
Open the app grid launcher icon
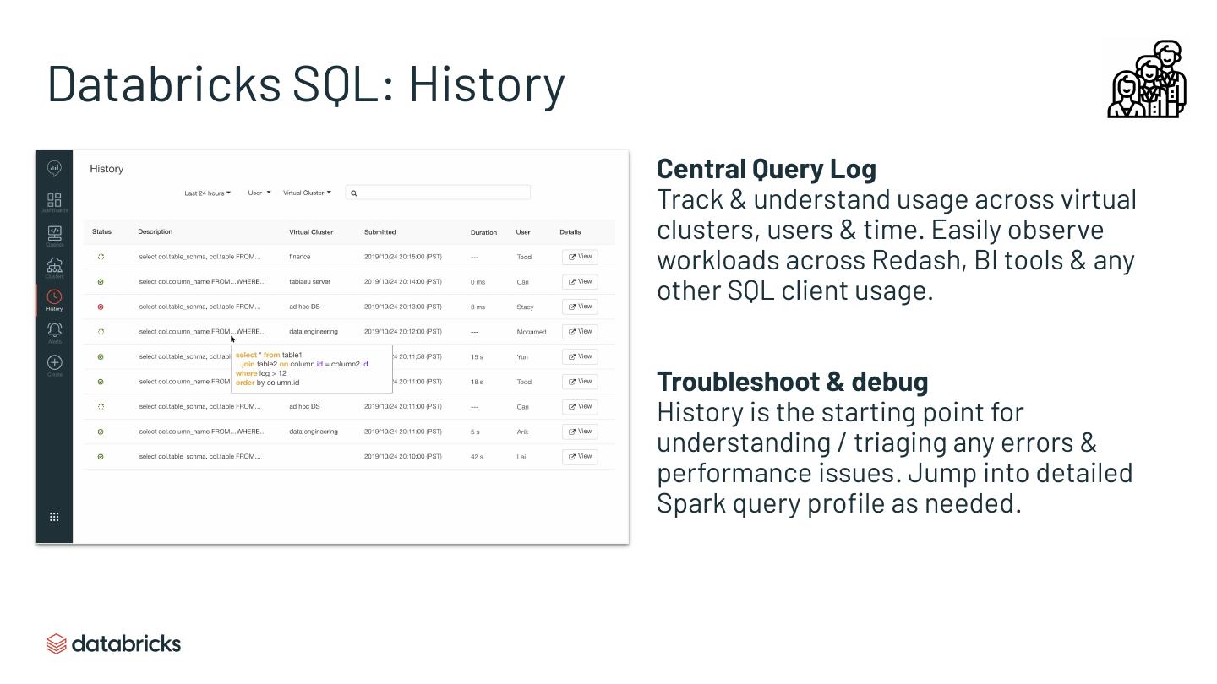54,517
